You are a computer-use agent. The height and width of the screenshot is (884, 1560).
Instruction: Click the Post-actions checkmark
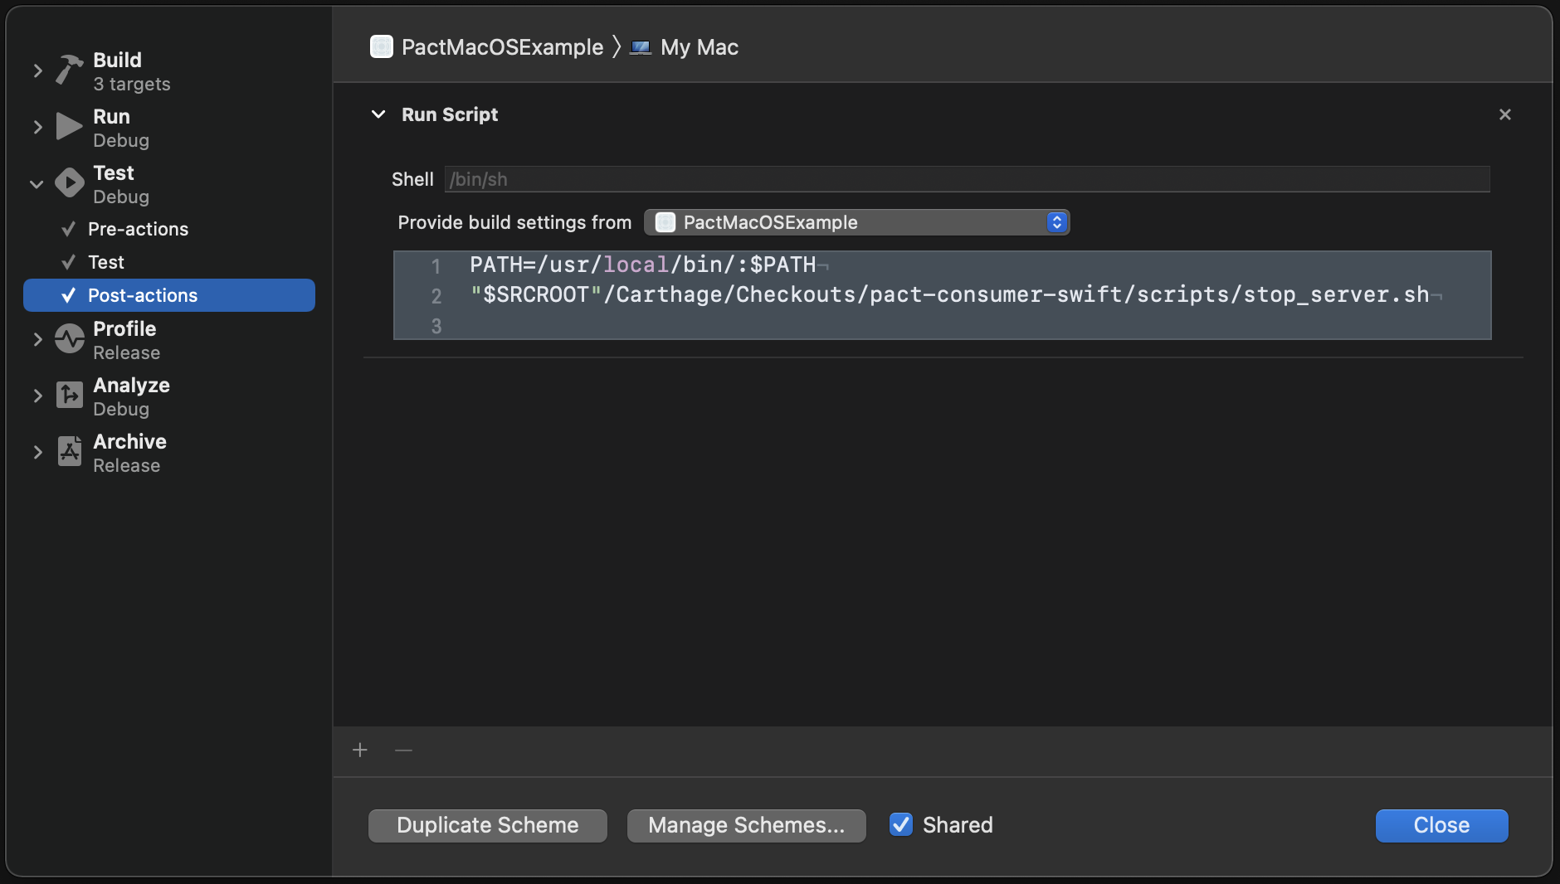click(x=69, y=295)
